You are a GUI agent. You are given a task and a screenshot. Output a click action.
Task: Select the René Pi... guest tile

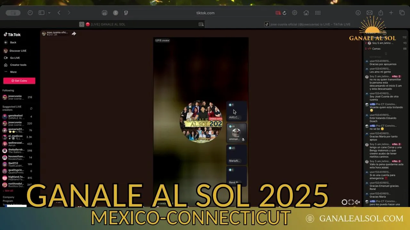click(x=237, y=176)
